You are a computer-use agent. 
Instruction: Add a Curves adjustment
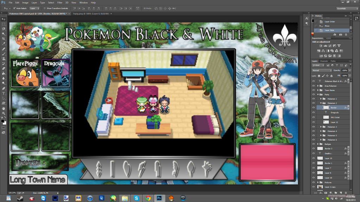tap(330, 46)
